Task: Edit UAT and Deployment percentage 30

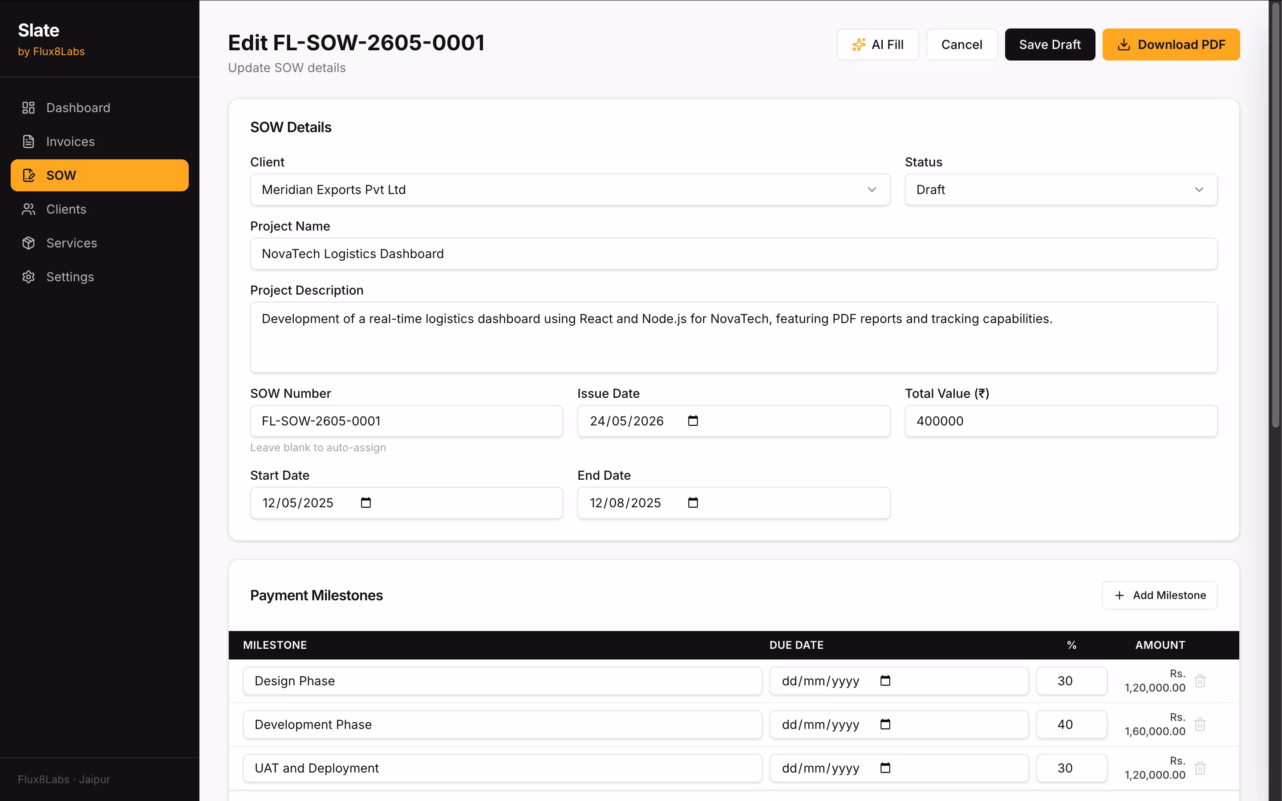Action: coord(1072,768)
